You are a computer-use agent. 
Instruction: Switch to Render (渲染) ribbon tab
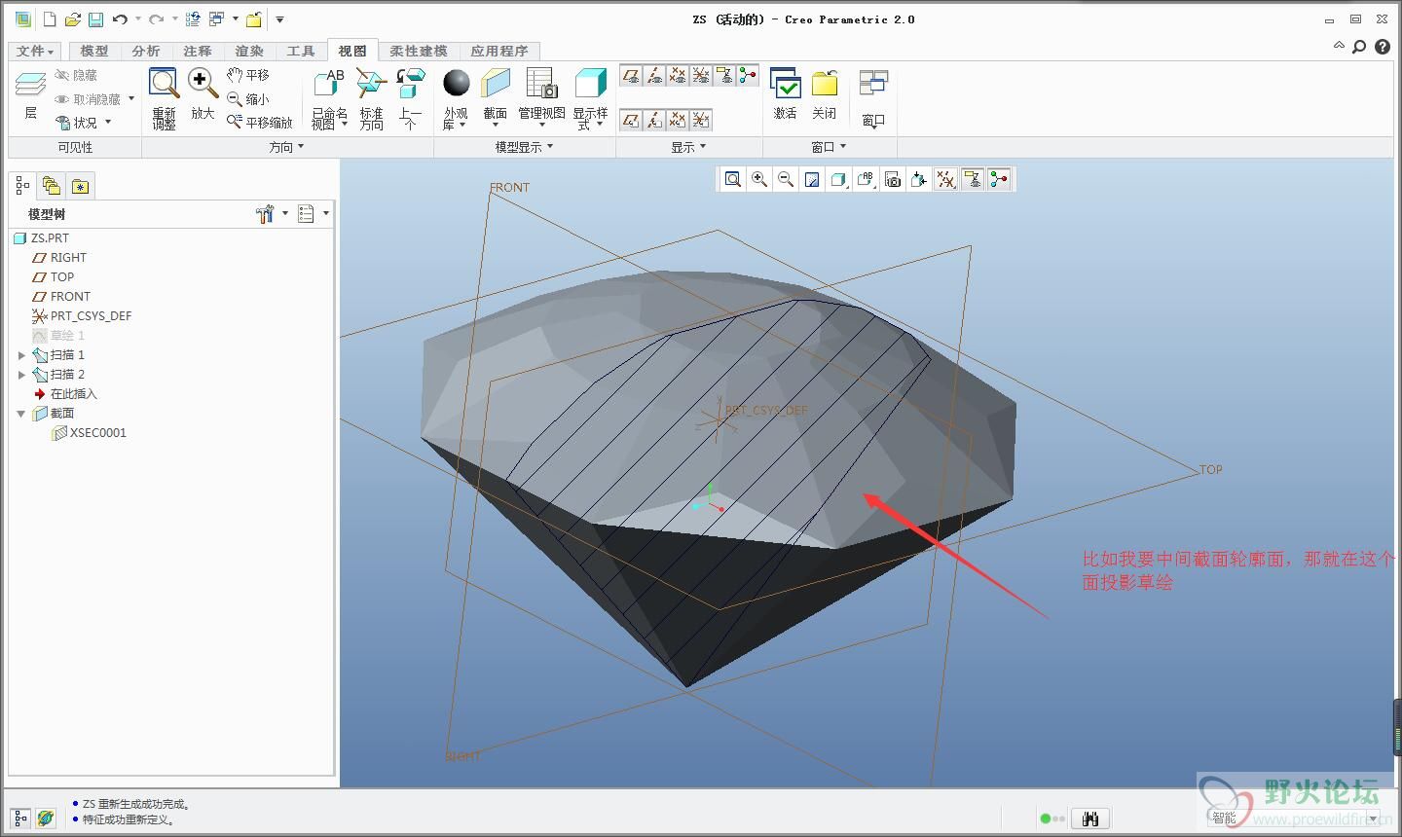click(249, 51)
